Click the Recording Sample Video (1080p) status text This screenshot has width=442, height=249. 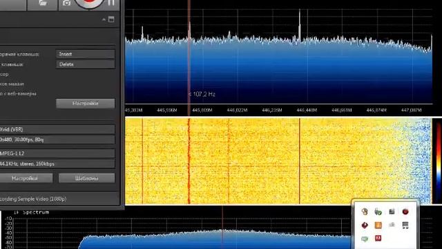pyautogui.click(x=33, y=199)
